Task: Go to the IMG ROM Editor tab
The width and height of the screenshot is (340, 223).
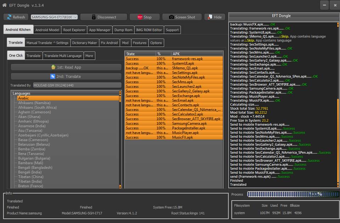Action: [149, 30]
